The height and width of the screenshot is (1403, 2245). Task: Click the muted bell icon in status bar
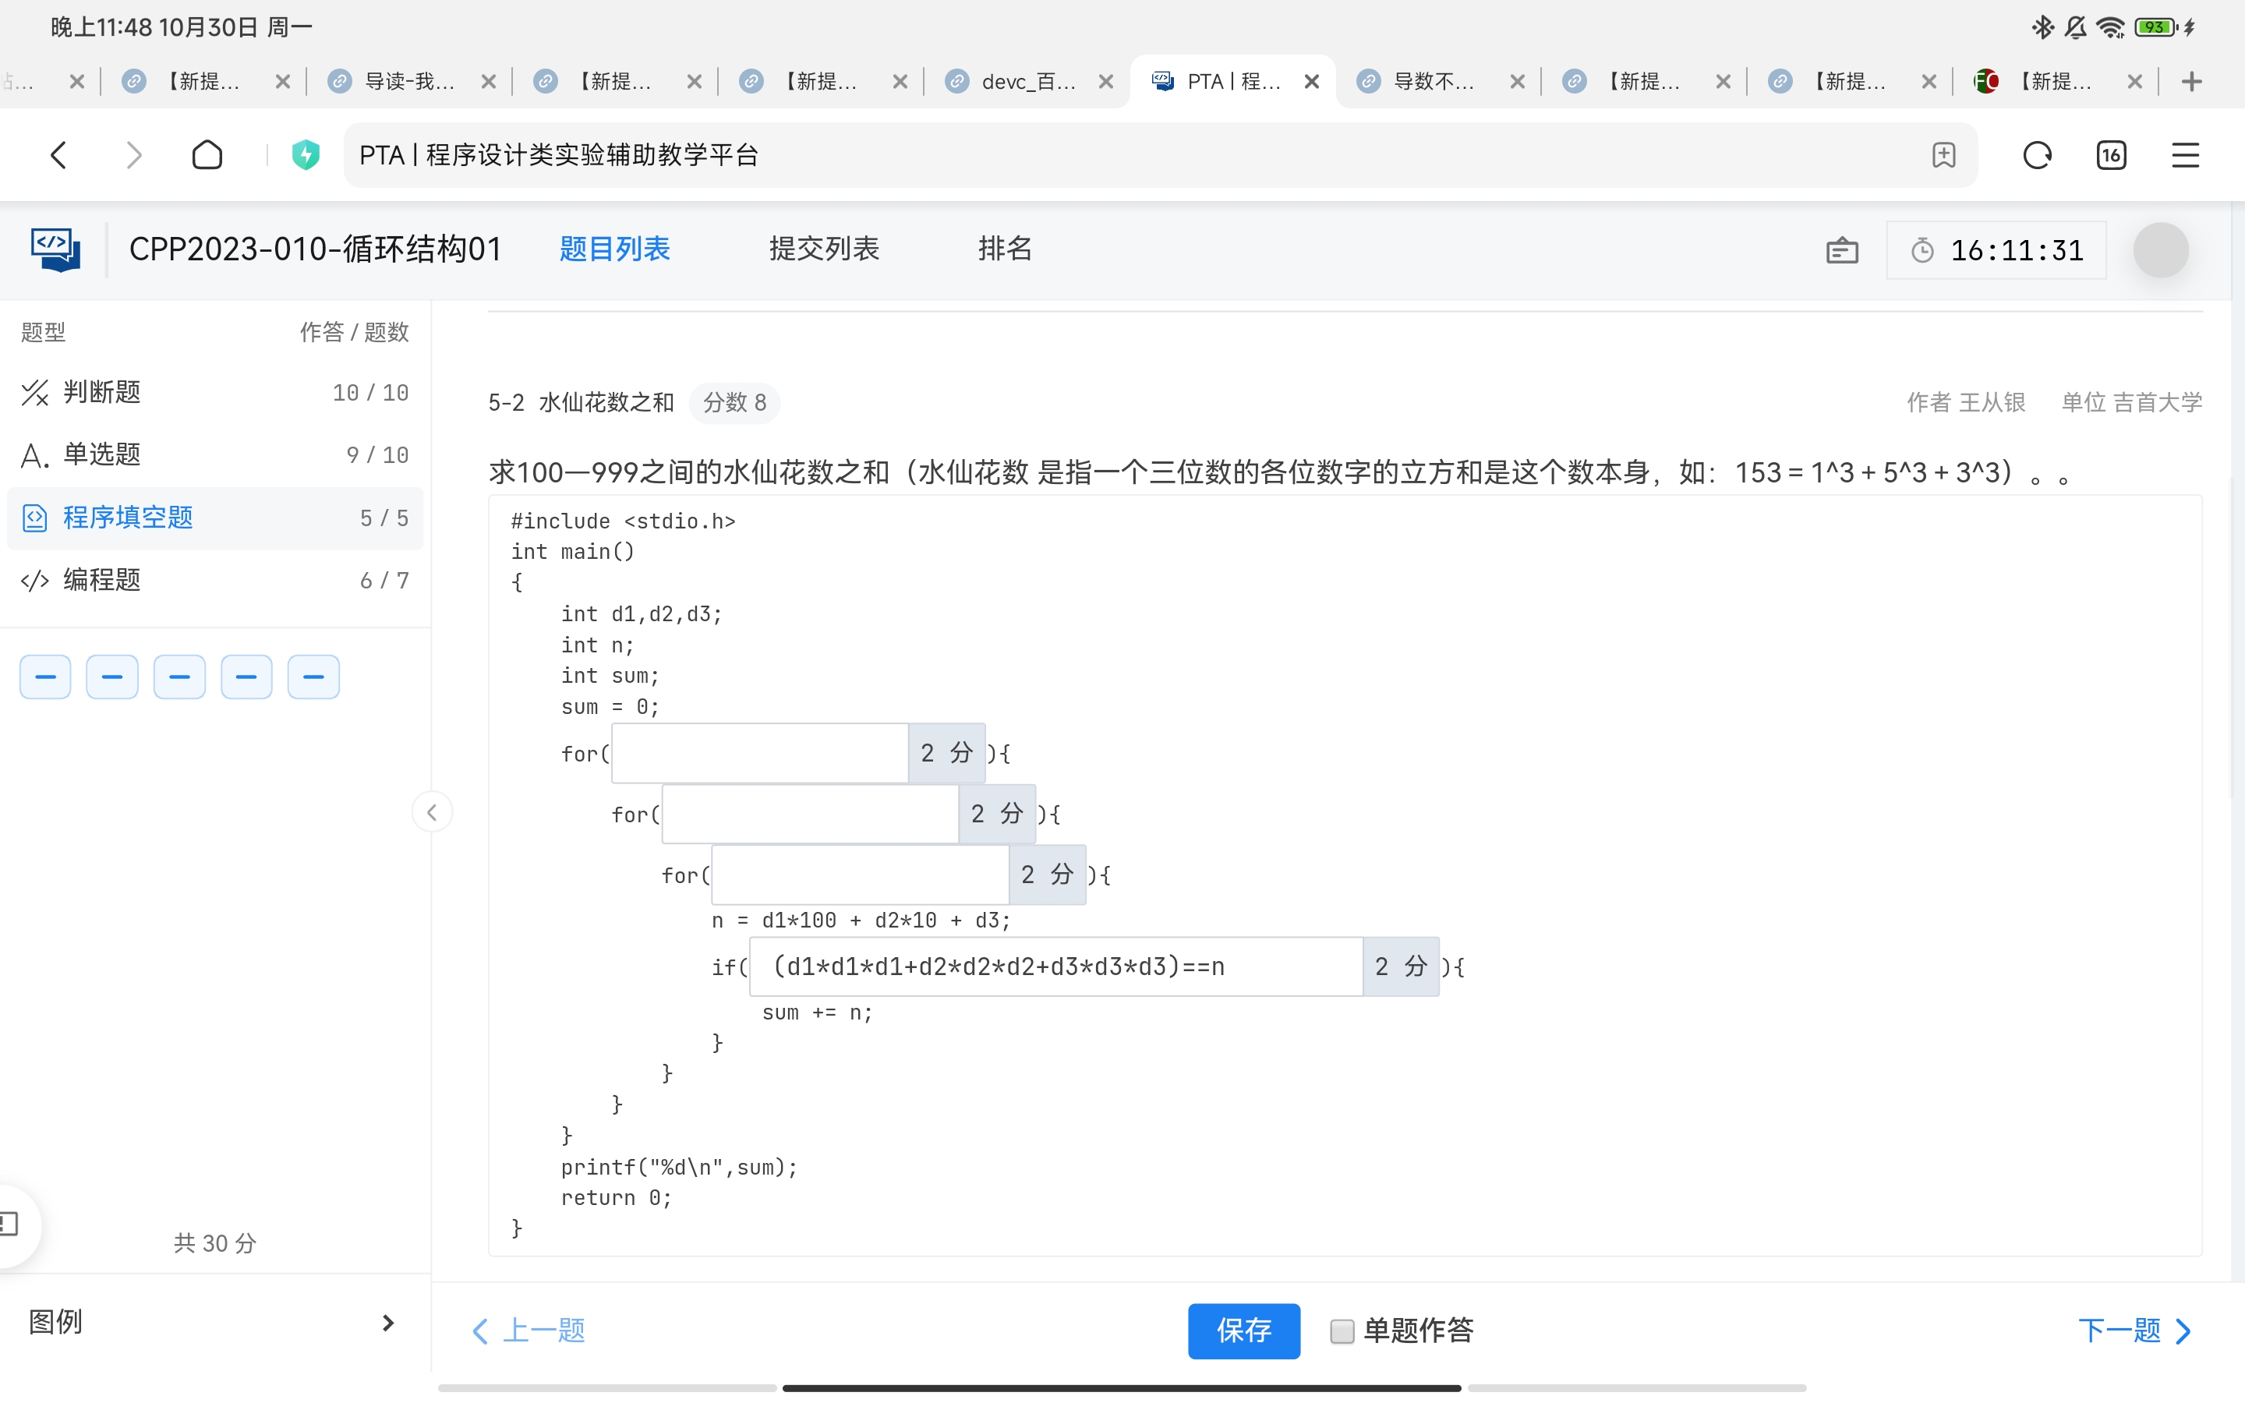pyautogui.click(x=2076, y=28)
